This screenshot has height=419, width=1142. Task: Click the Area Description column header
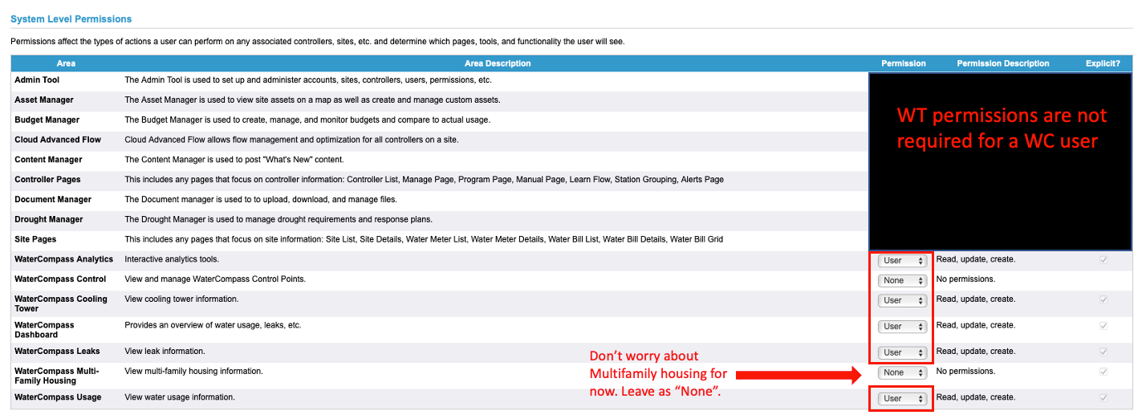(x=498, y=63)
